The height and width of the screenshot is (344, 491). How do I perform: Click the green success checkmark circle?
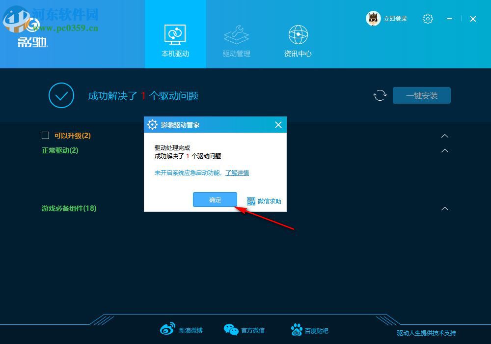(x=61, y=95)
